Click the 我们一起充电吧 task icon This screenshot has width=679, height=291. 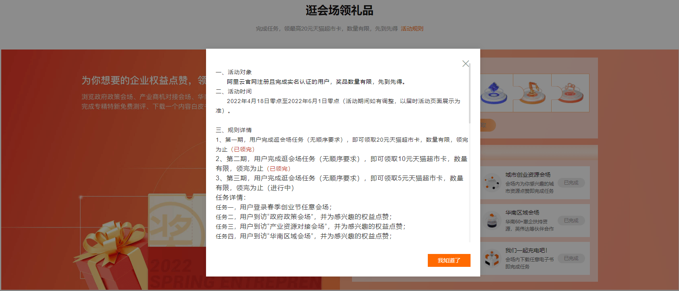[x=492, y=258]
